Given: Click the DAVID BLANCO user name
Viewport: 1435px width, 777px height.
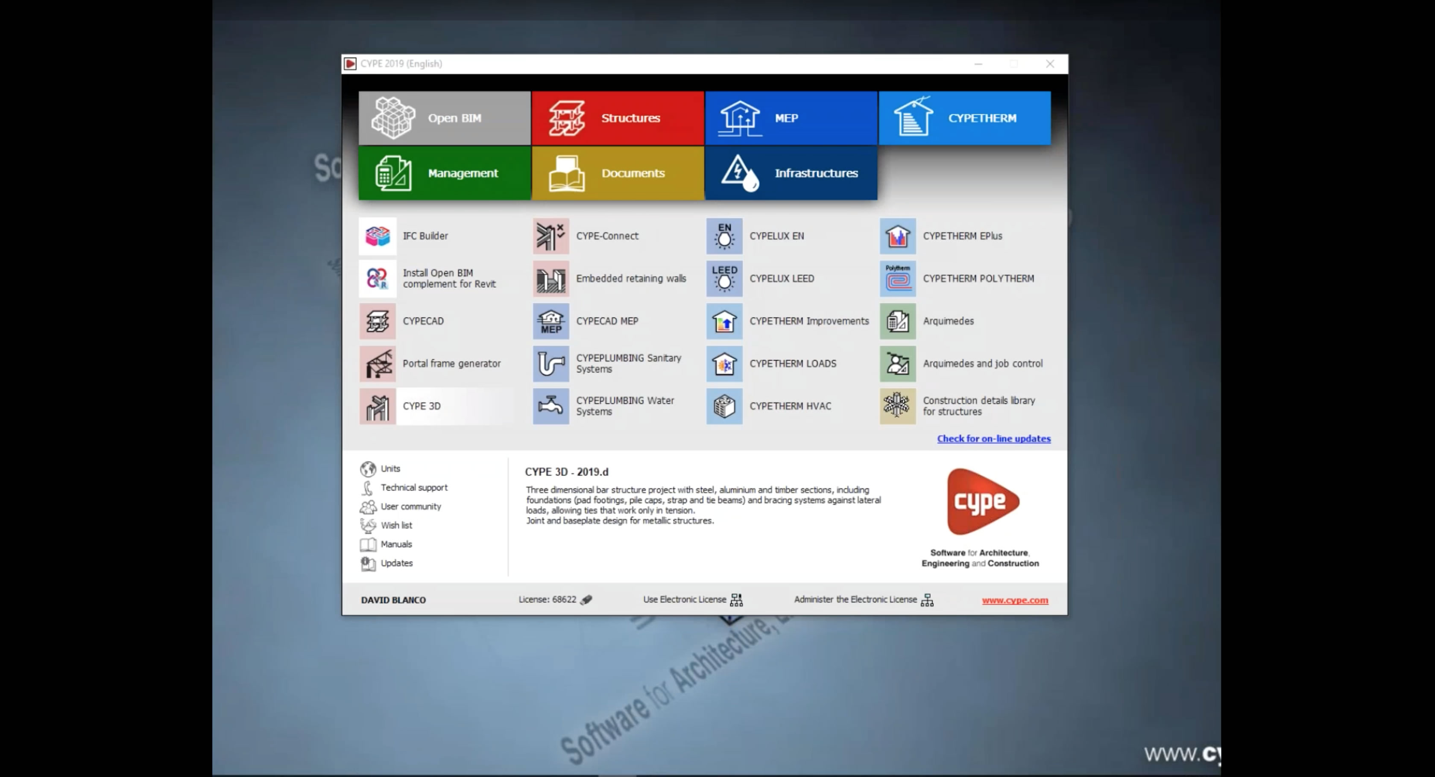Looking at the screenshot, I should (x=393, y=600).
